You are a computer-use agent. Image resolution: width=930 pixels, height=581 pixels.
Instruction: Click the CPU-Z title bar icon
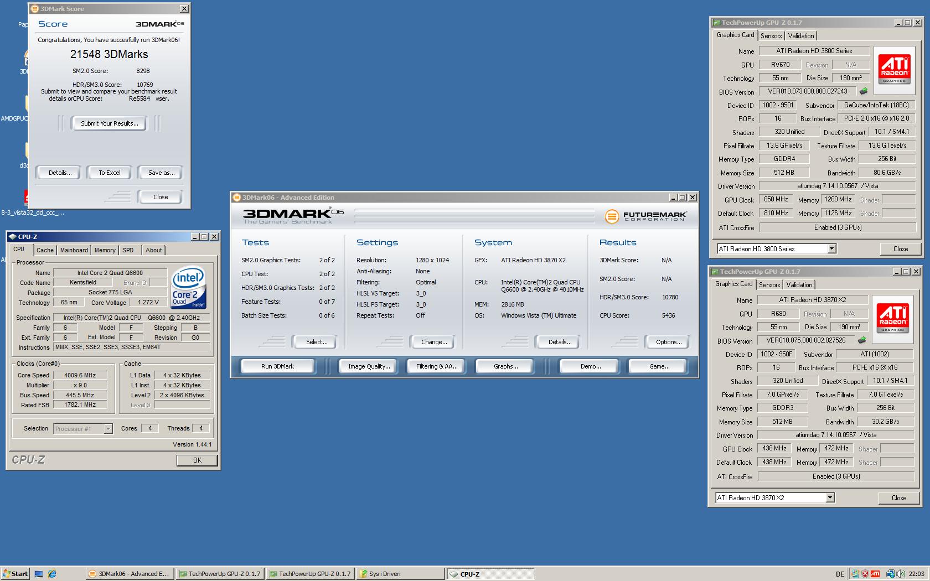coord(12,237)
